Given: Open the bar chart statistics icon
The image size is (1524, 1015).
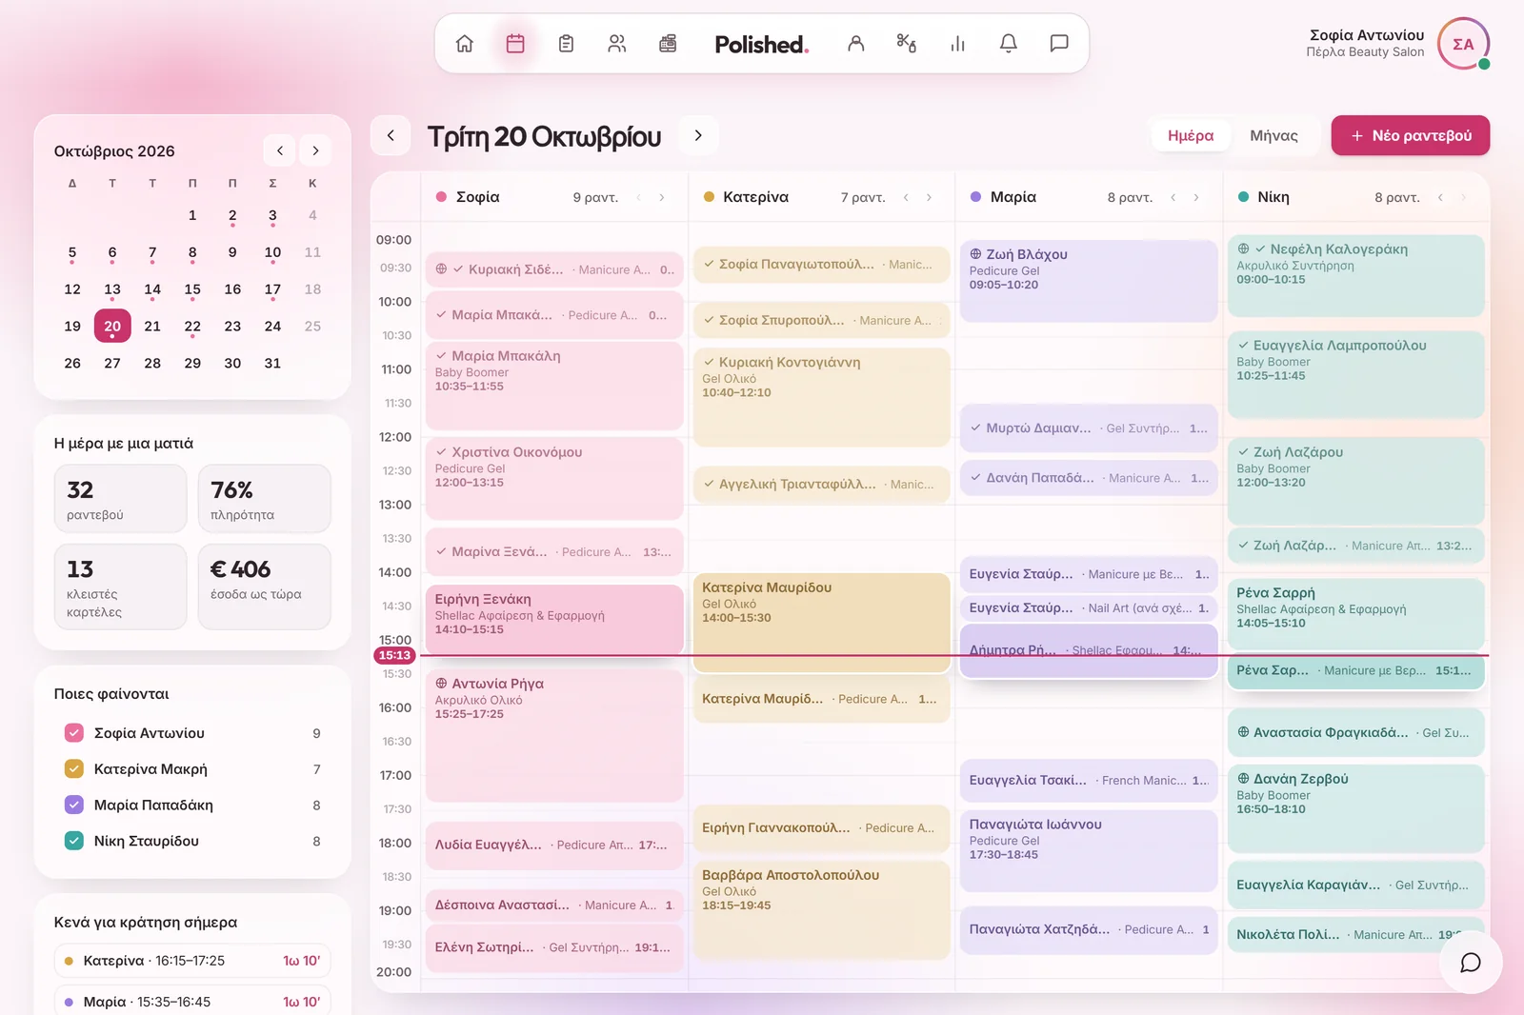Looking at the screenshot, I should point(957,44).
